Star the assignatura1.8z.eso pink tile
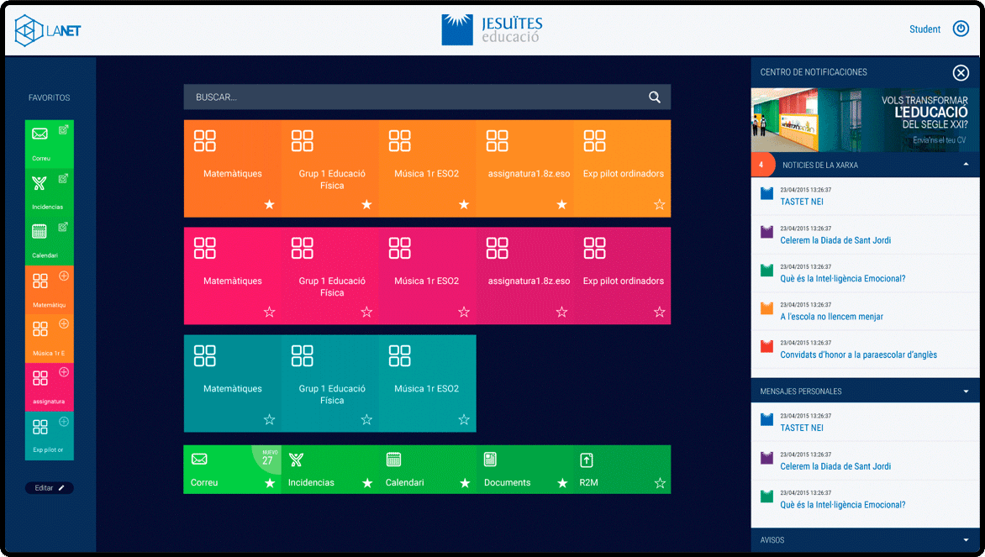This screenshot has height=557, width=985. coord(561,312)
